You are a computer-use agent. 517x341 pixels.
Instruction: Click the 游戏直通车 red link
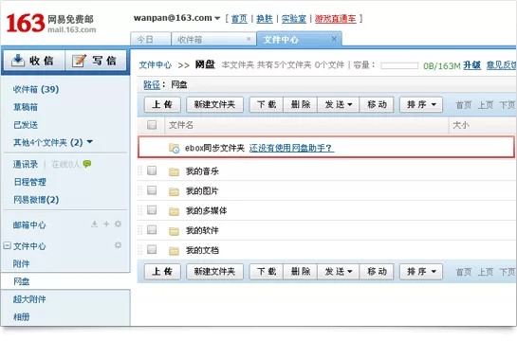[x=335, y=19]
